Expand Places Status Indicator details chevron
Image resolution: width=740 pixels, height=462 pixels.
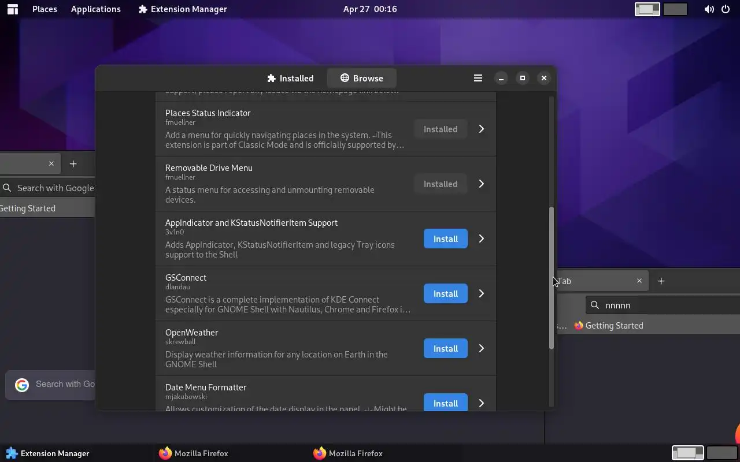(481, 129)
